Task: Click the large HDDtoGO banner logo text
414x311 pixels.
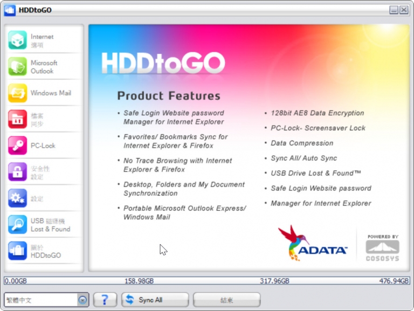Action: (163, 63)
